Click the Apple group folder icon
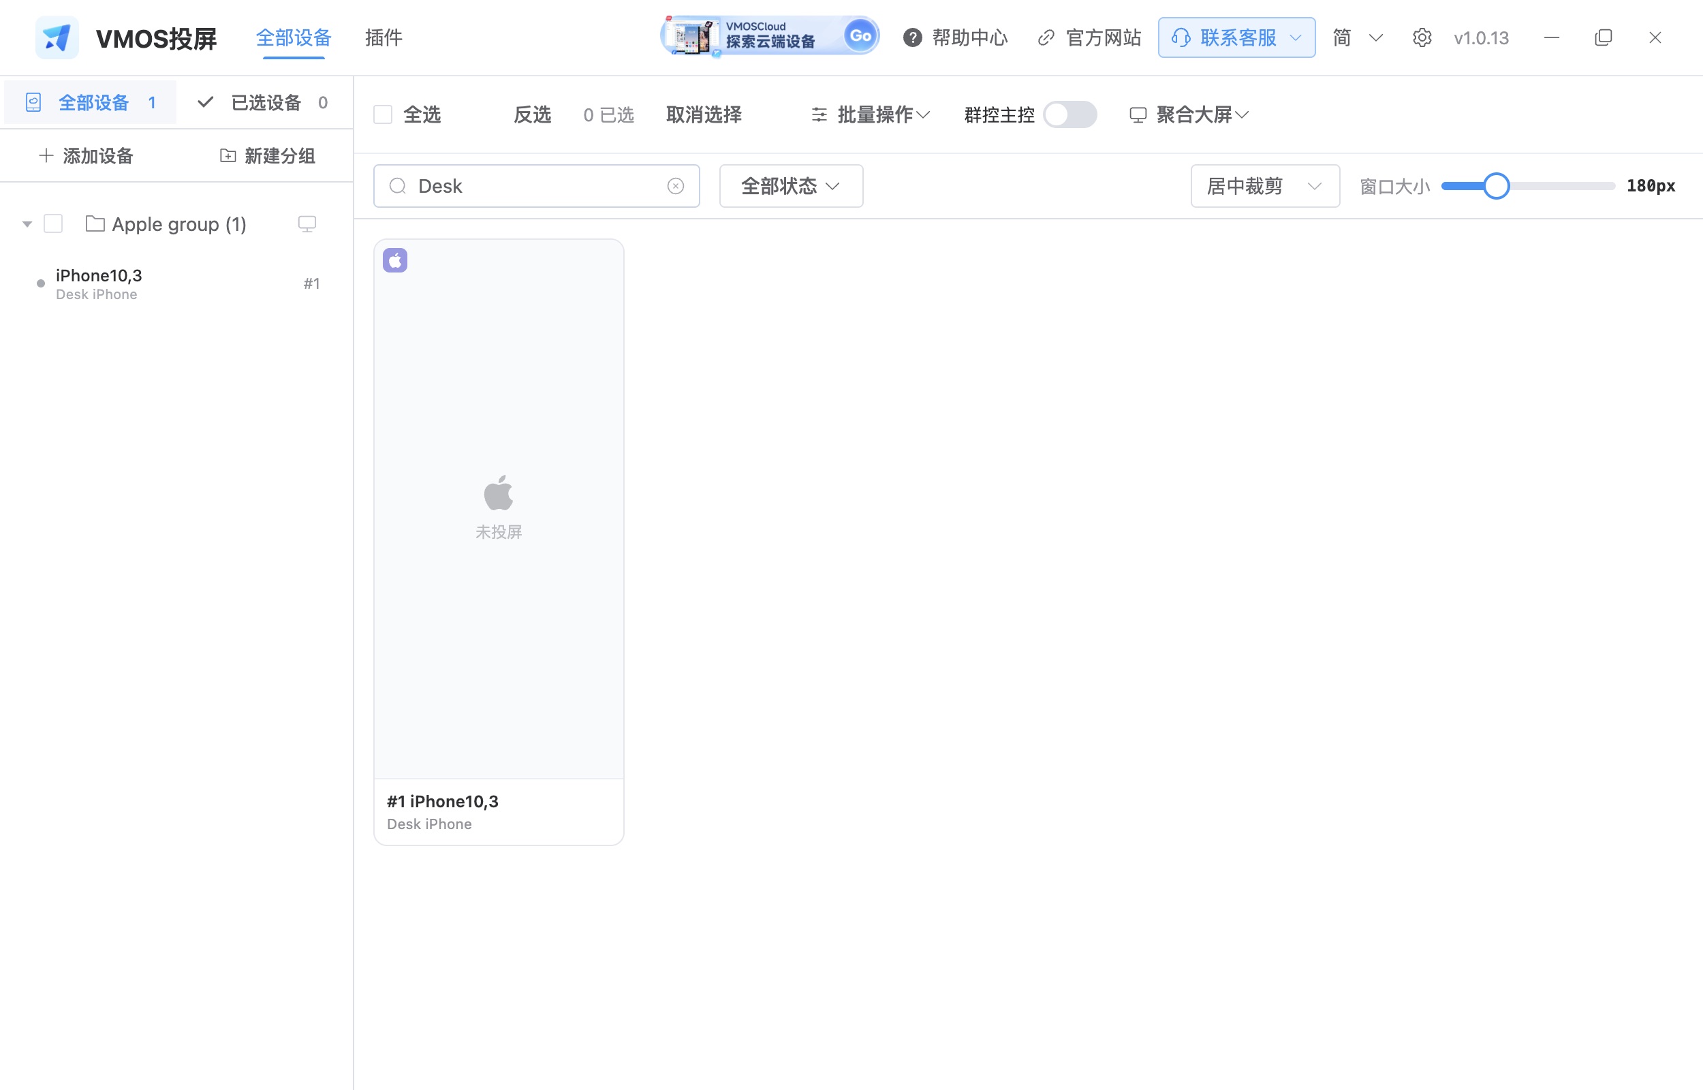The width and height of the screenshot is (1703, 1090). (95, 223)
